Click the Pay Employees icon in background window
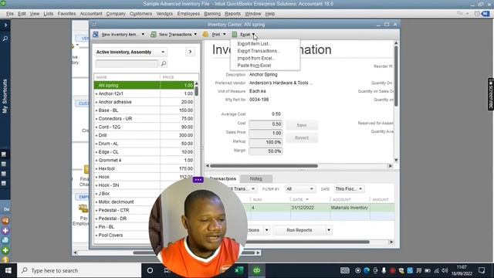494x278 pixels. point(83,208)
